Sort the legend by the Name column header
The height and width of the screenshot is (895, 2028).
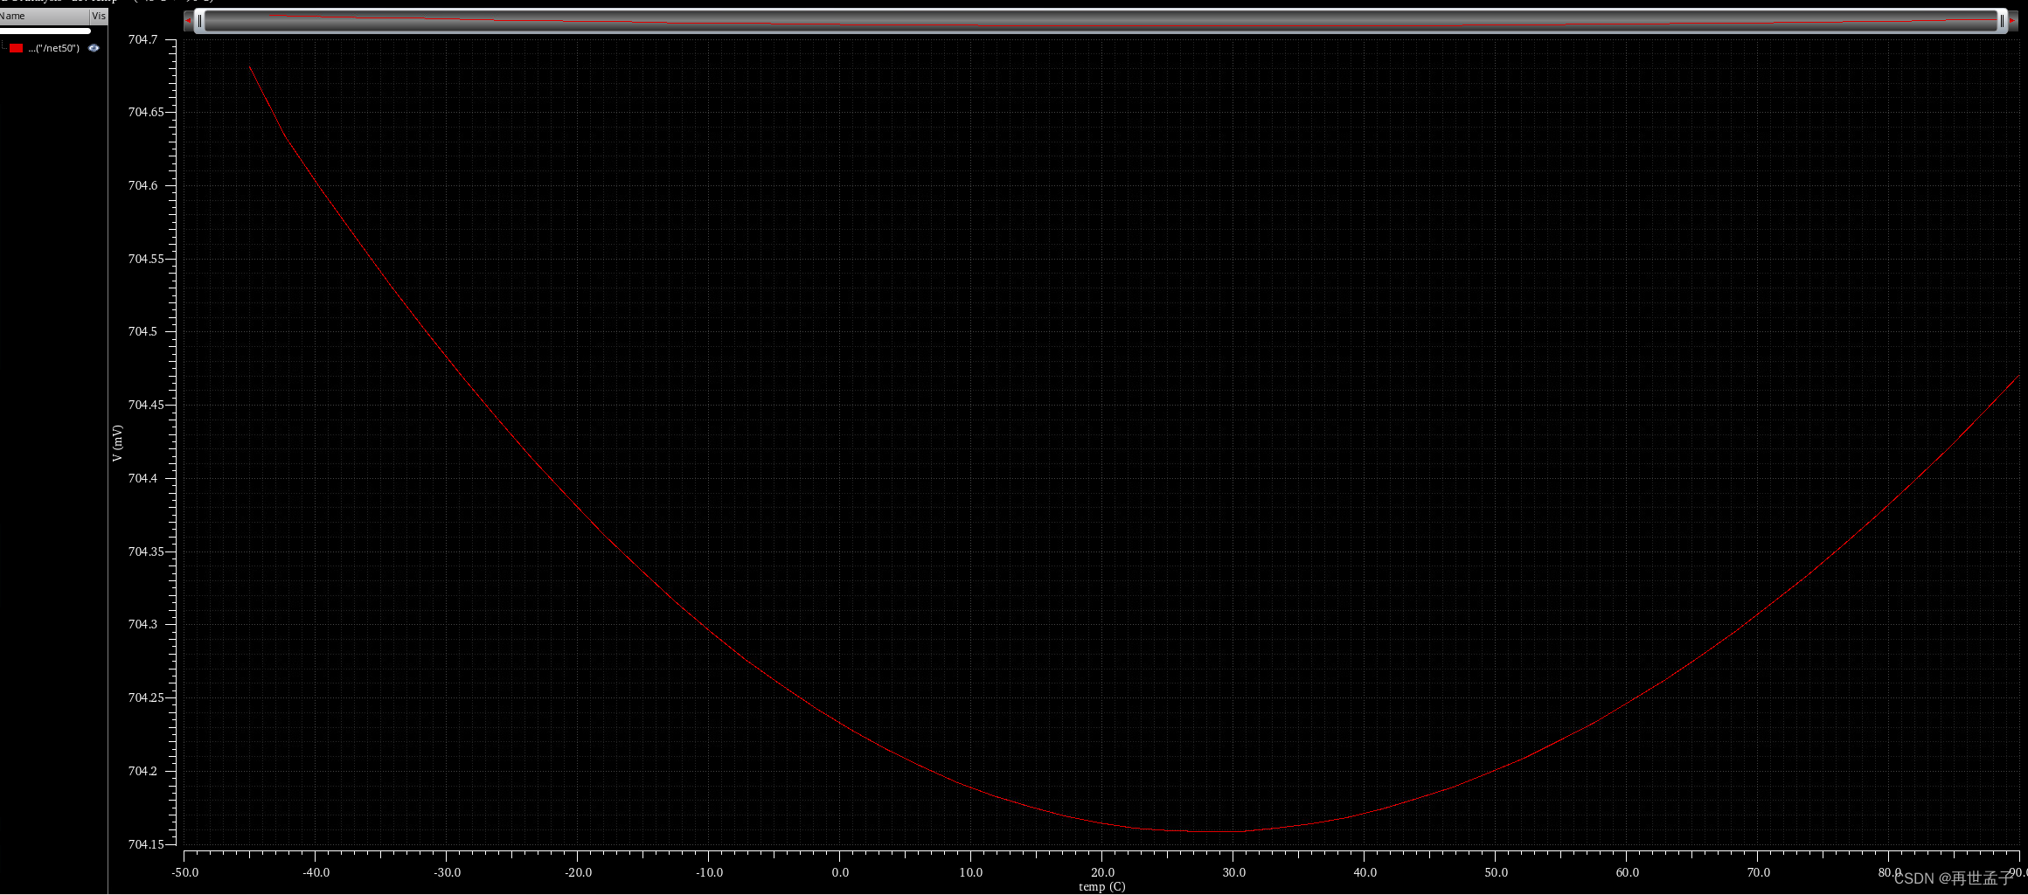(x=44, y=16)
